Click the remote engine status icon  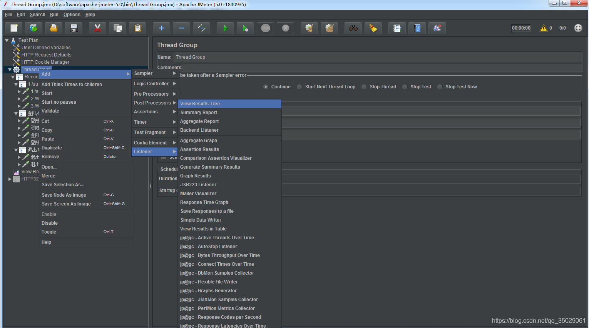(x=578, y=28)
